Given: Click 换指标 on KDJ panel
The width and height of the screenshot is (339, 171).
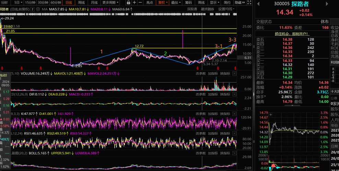Looking at the screenshot, I should [x=225, y=114].
